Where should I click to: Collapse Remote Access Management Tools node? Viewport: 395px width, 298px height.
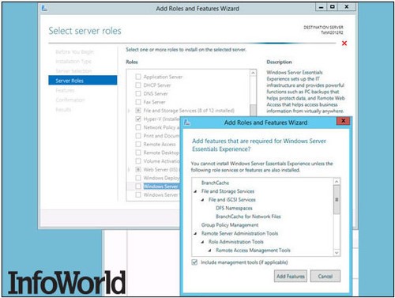click(209, 251)
